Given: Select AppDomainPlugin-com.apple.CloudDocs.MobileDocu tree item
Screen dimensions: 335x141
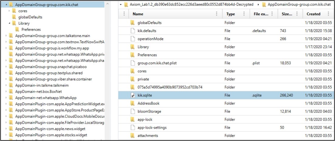Looking at the screenshot, I should pos(60,116).
